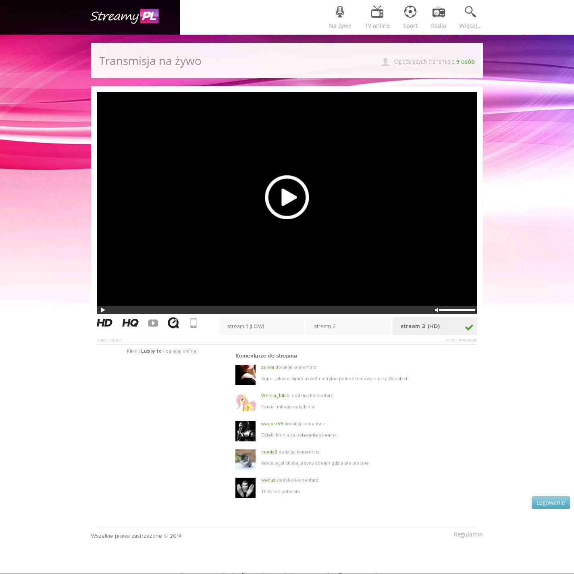The height and width of the screenshot is (574, 574).
Task: Click the QuickTime player icon
Action: pos(173,323)
